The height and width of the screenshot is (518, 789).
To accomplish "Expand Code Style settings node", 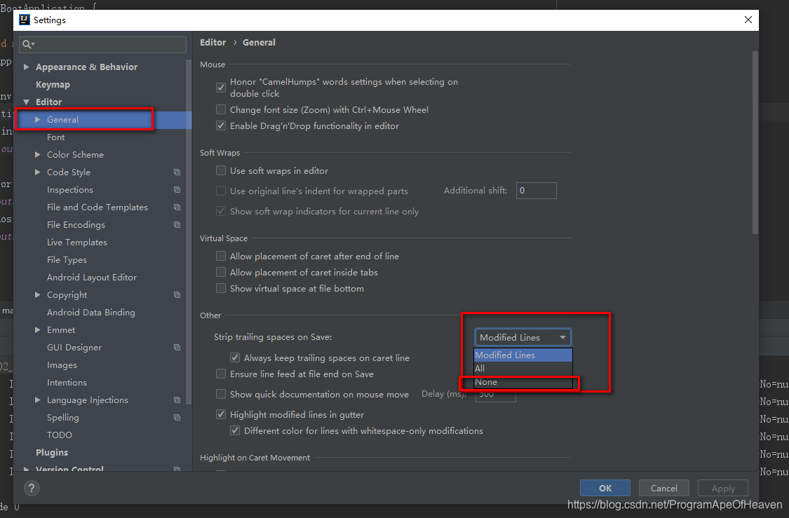I will [x=38, y=172].
